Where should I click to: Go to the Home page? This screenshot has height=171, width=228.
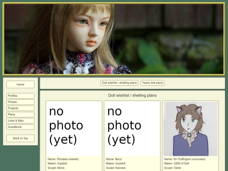(20, 84)
